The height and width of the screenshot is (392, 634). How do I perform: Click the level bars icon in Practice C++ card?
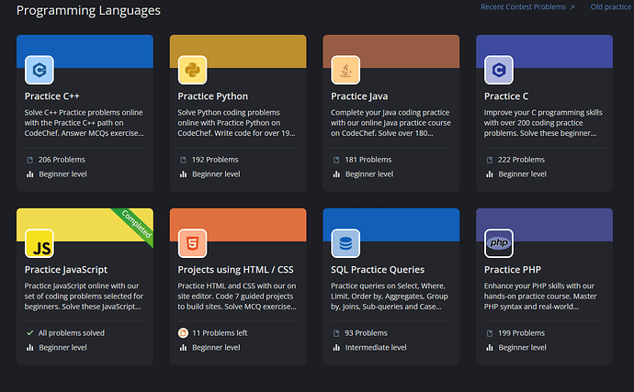30,174
